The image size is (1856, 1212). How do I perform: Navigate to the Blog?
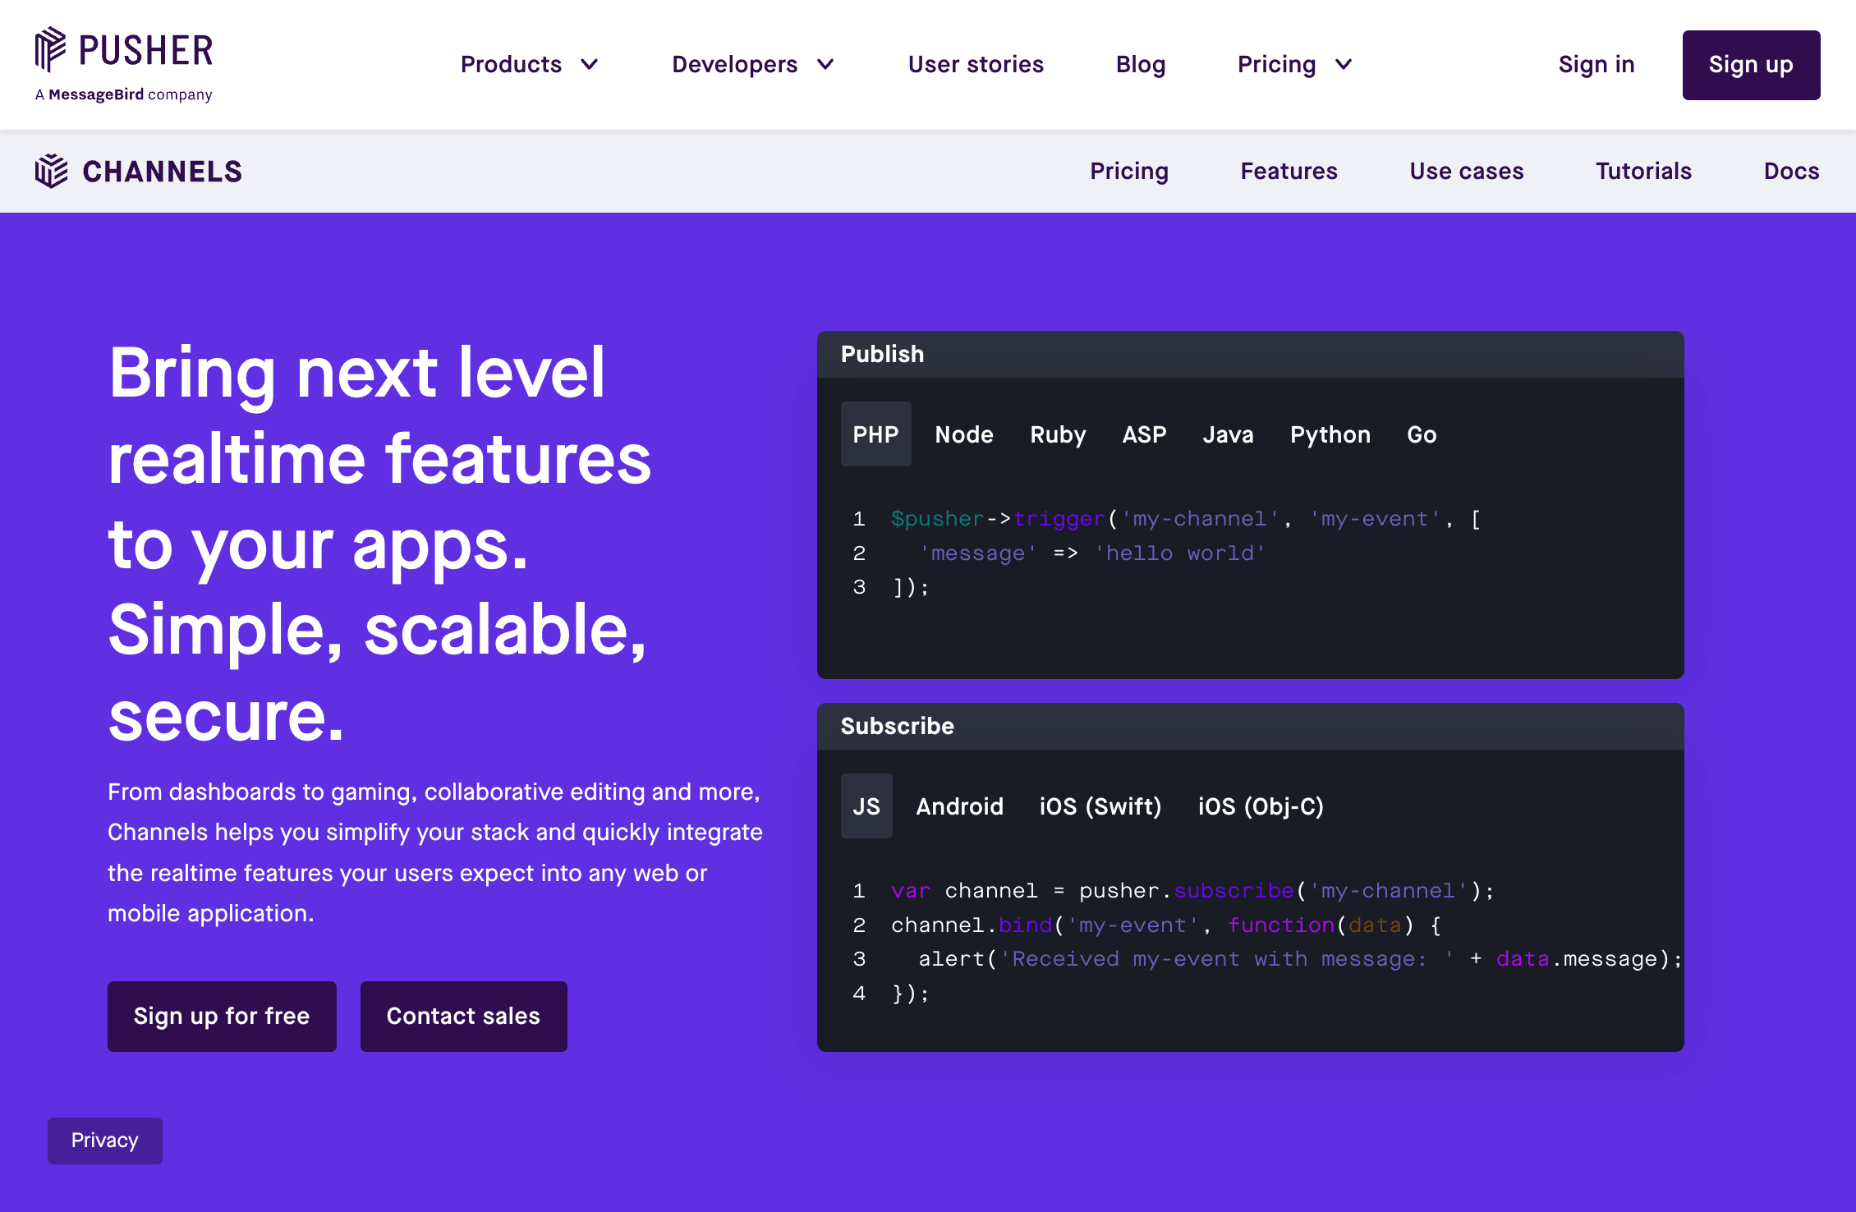coord(1141,64)
